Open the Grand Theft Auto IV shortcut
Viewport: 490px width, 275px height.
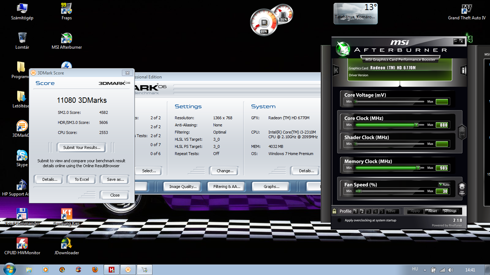466,11
